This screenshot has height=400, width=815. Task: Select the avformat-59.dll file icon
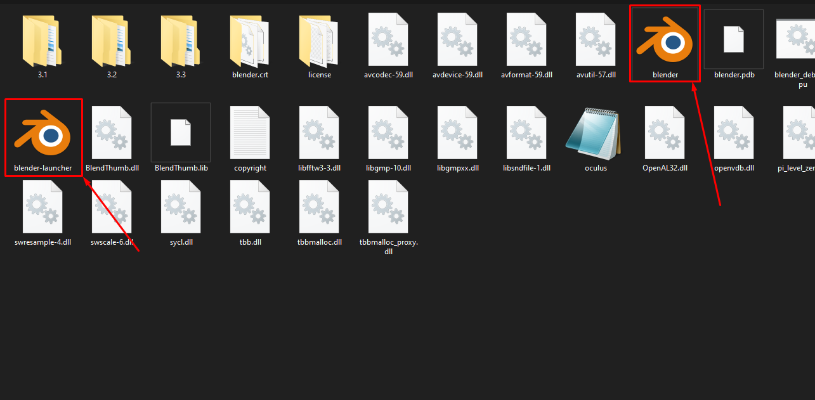[526, 40]
